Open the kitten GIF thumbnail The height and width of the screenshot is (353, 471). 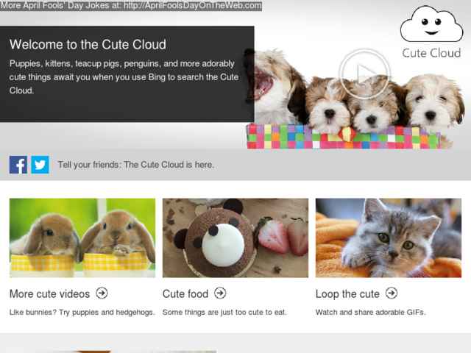pyautogui.click(x=389, y=238)
